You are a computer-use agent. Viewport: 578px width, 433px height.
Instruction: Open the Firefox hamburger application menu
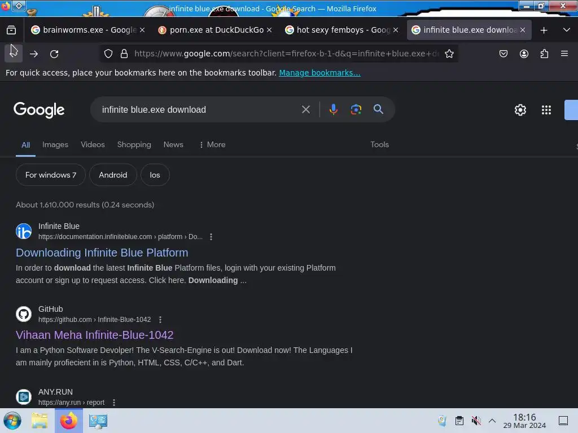[564, 54]
